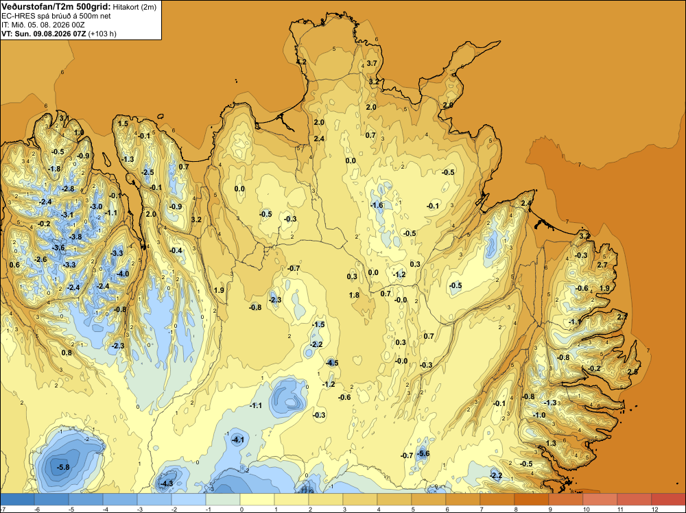Choose the legend swatch between 3 and 4

(x=360, y=499)
